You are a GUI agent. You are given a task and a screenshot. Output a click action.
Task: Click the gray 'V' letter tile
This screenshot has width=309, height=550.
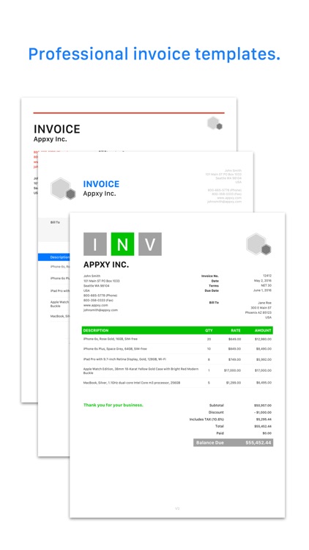(150, 243)
